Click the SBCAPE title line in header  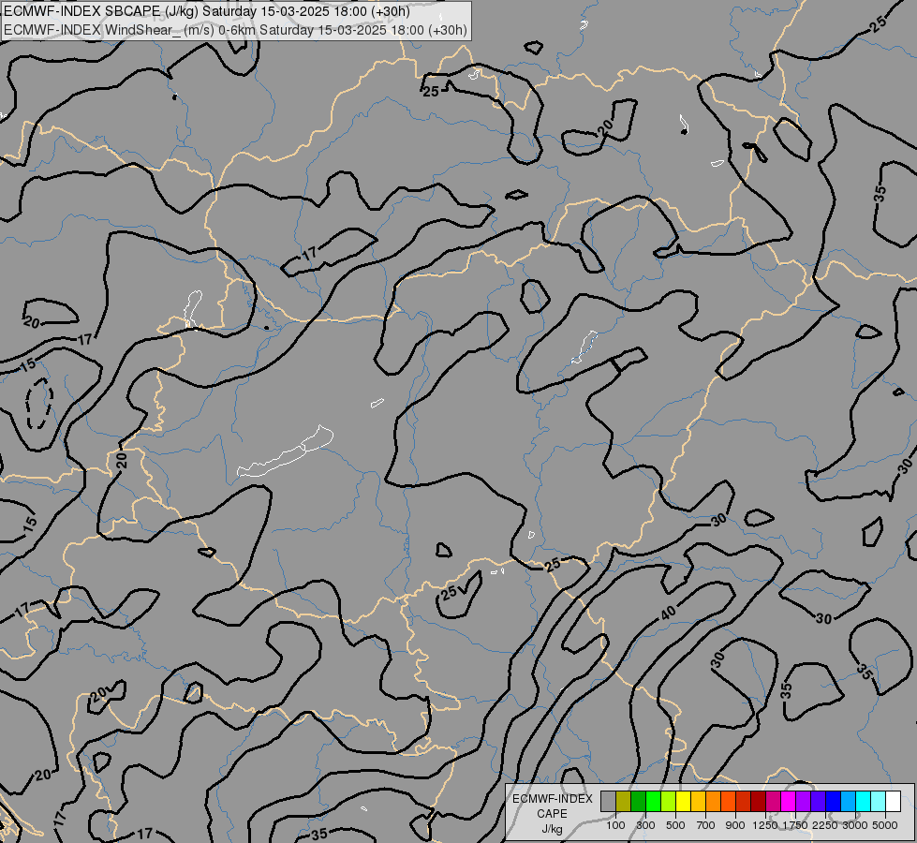207,11
